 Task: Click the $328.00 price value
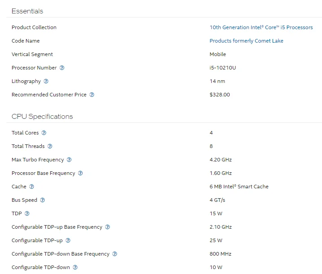click(x=220, y=95)
